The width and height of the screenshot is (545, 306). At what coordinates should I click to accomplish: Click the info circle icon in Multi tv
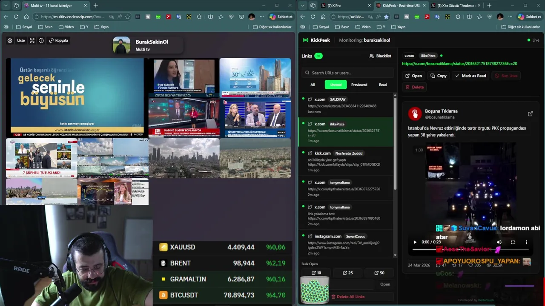point(41,40)
